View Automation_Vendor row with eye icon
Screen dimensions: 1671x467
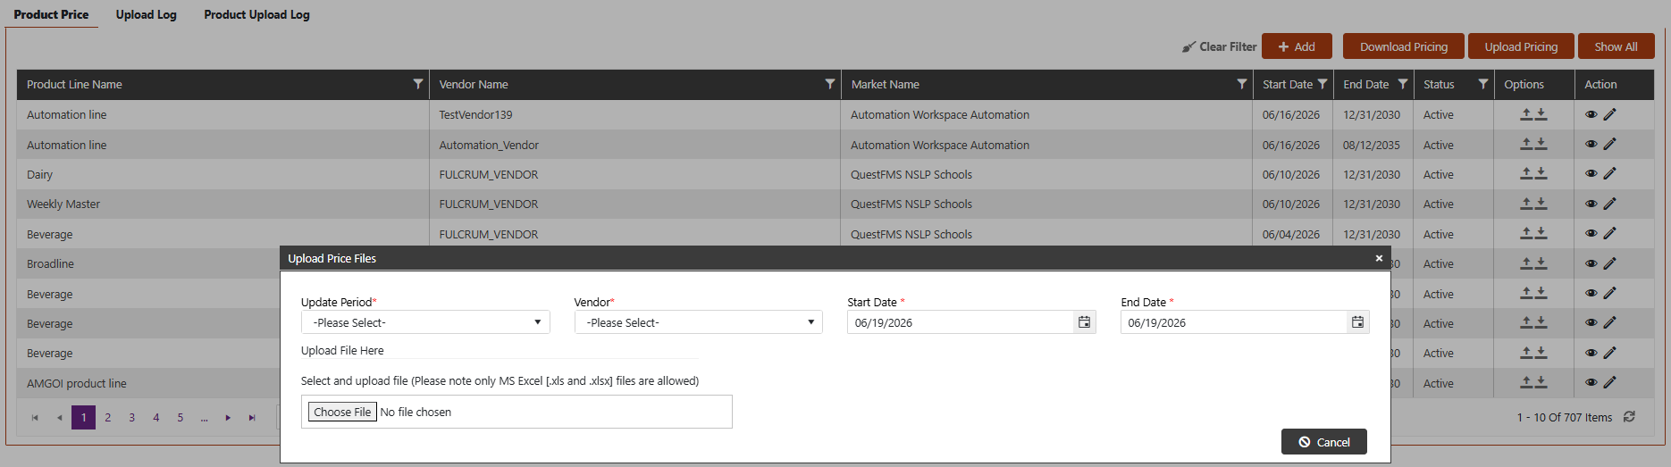click(x=1591, y=144)
